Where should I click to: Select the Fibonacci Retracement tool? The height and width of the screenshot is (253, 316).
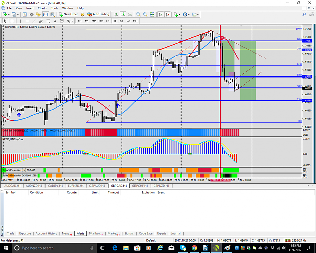[x=48, y=21]
